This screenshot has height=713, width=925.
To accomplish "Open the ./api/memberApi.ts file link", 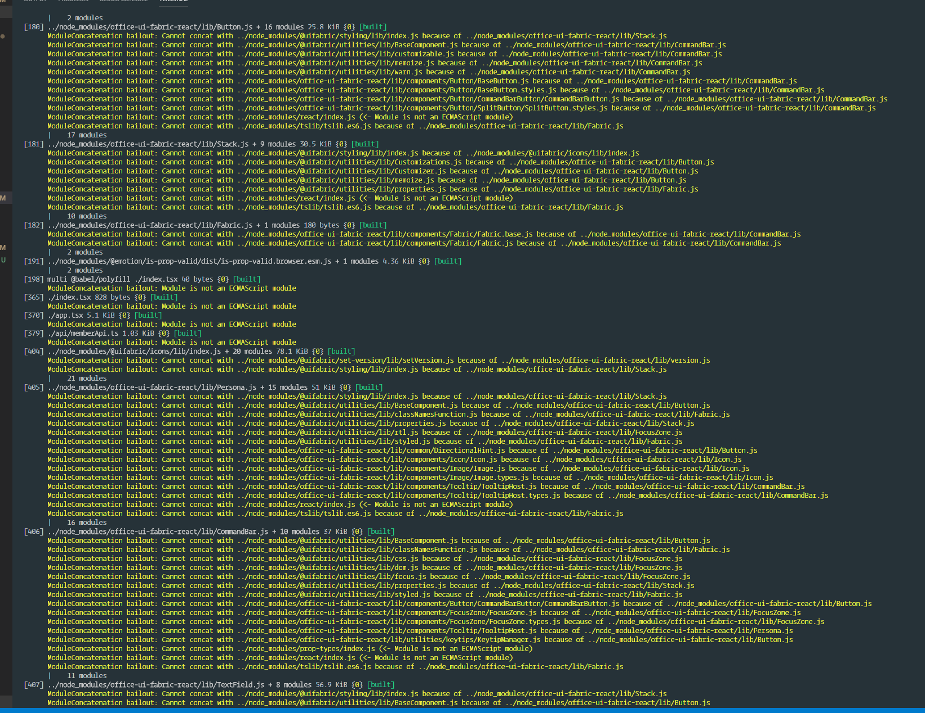I will point(83,333).
